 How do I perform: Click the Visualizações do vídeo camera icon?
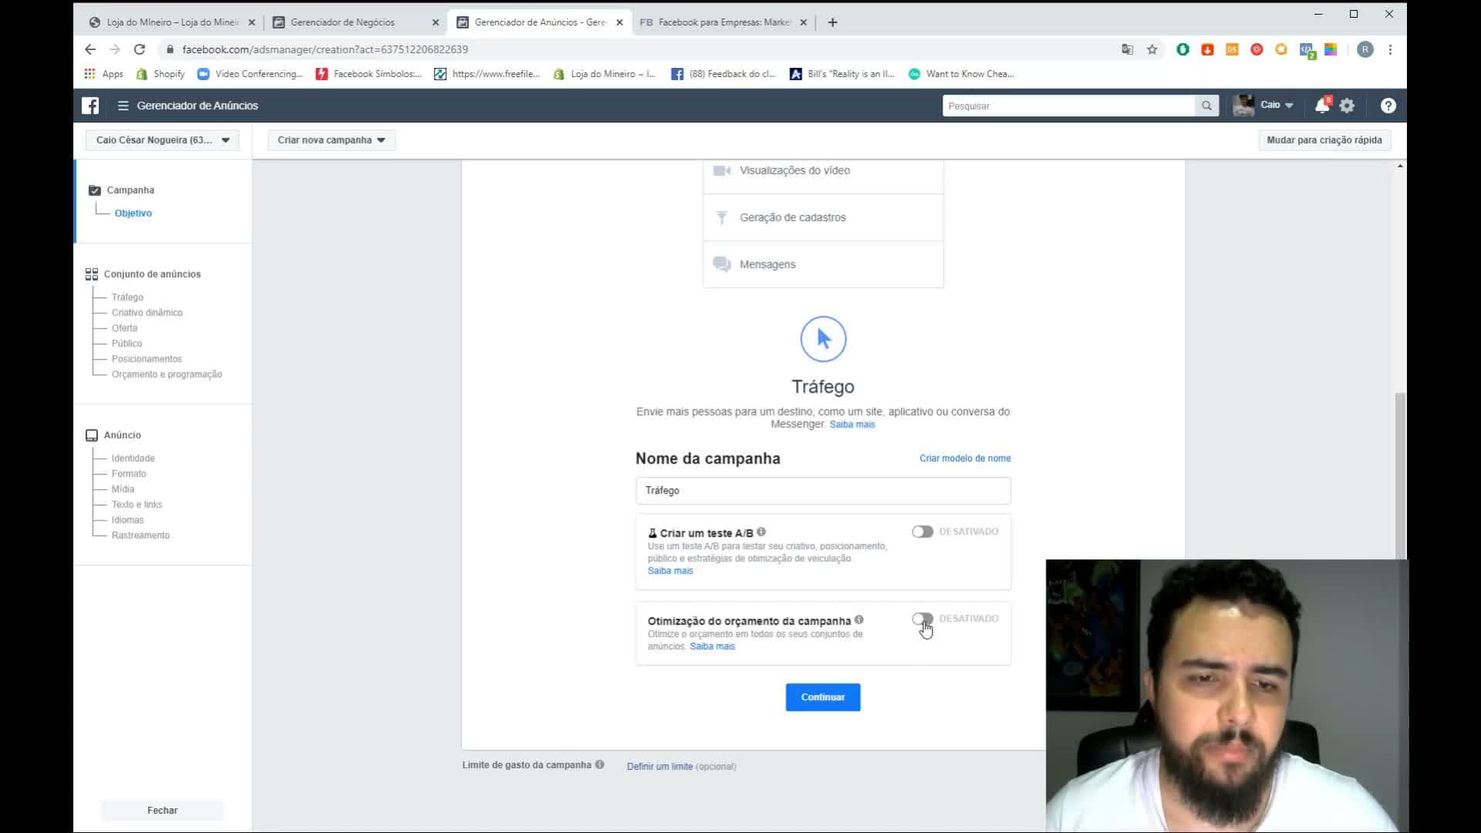(722, 170)
